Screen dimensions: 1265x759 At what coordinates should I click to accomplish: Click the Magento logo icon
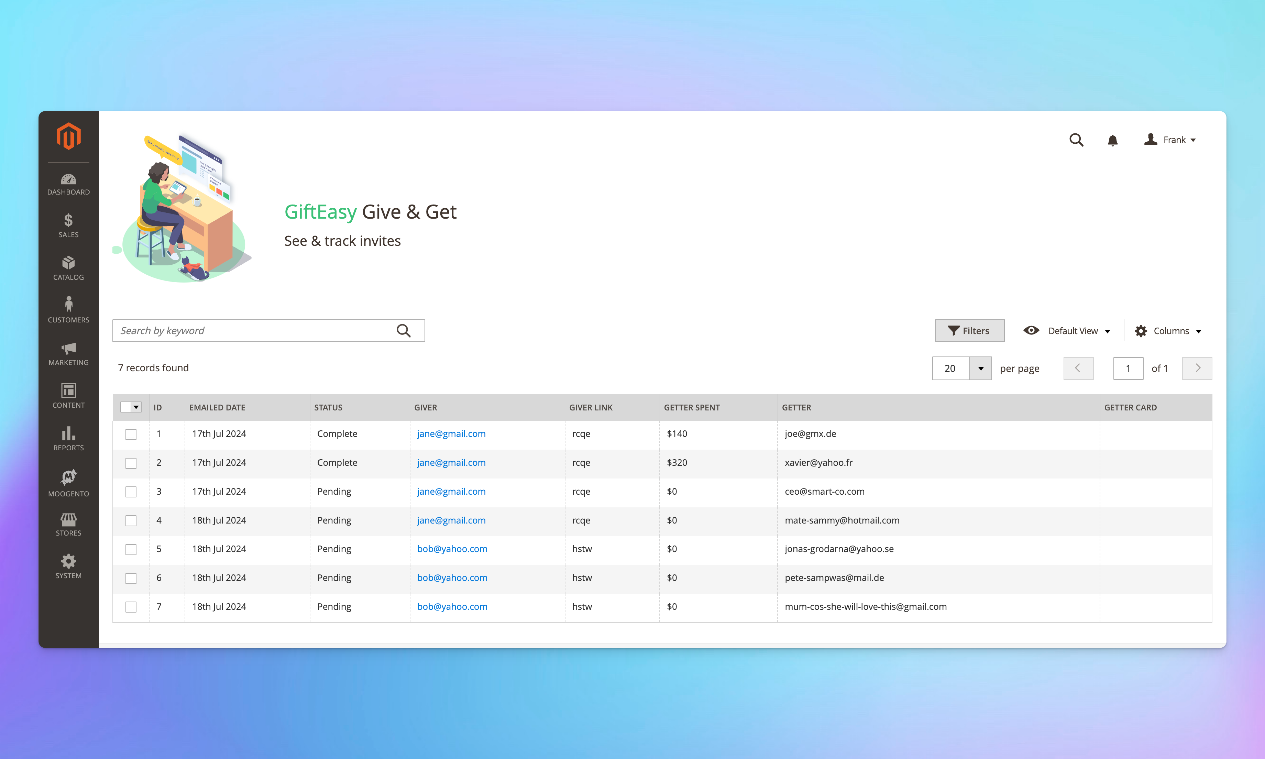click(68, 136)
